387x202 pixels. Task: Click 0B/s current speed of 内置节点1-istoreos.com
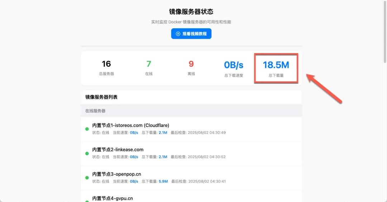[x=134, y=132]
